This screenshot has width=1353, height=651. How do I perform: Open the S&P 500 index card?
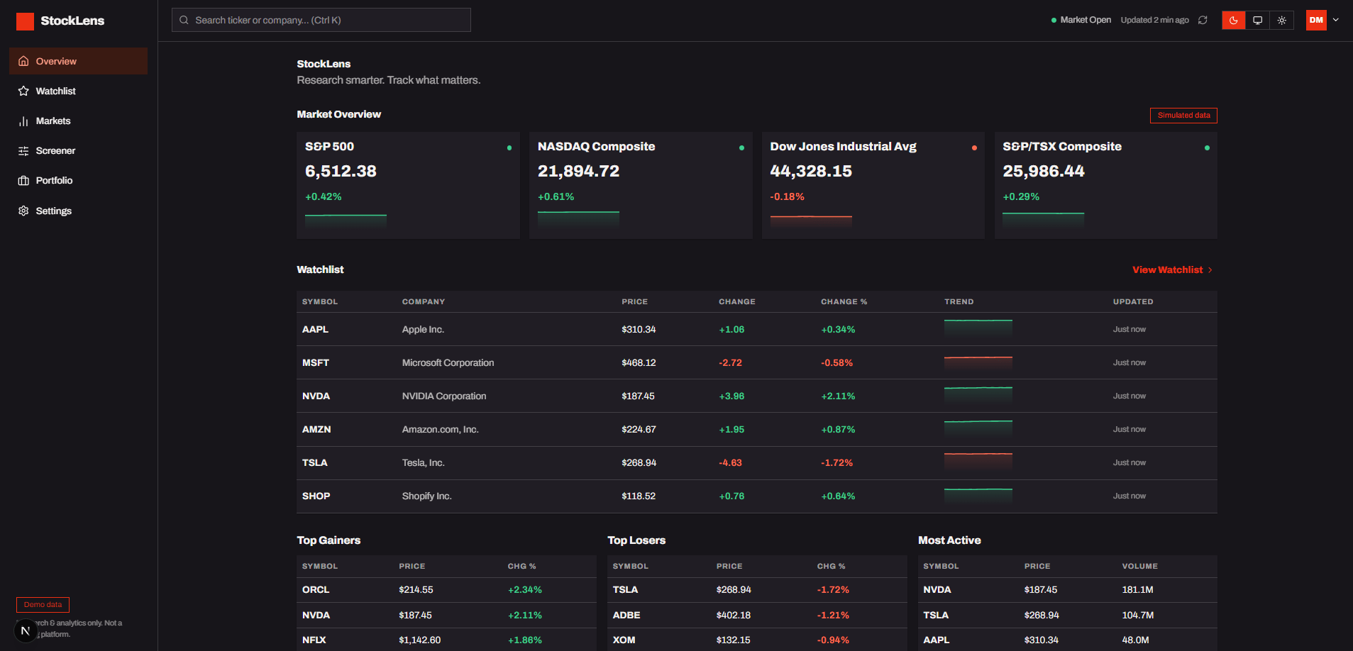coord(408,185)
